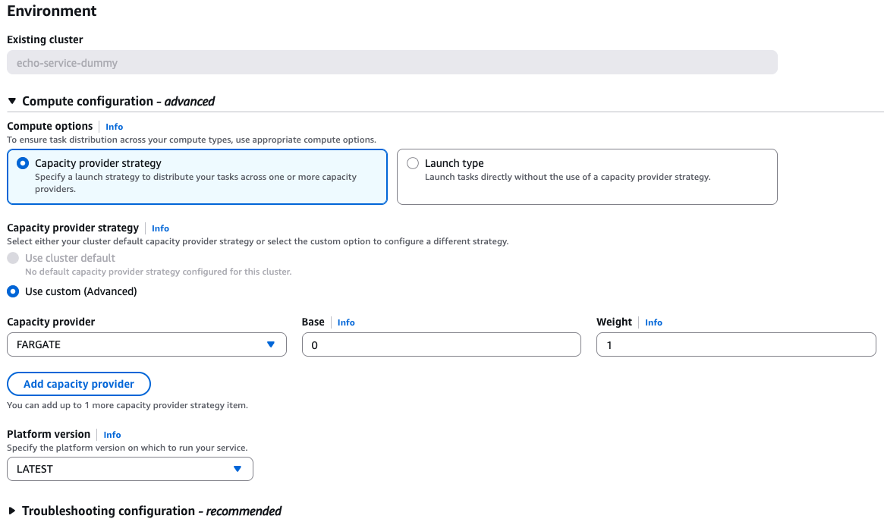Select the Use cluster default radio button
884x522 pixels.
[x=13, y=258]
